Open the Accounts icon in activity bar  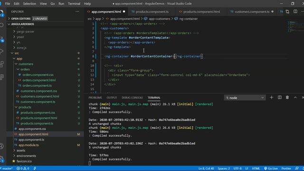(1, 146)
